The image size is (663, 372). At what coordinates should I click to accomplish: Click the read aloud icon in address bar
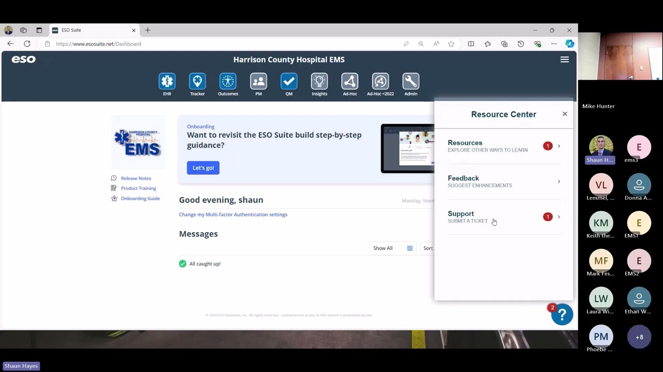pos(436,44)
